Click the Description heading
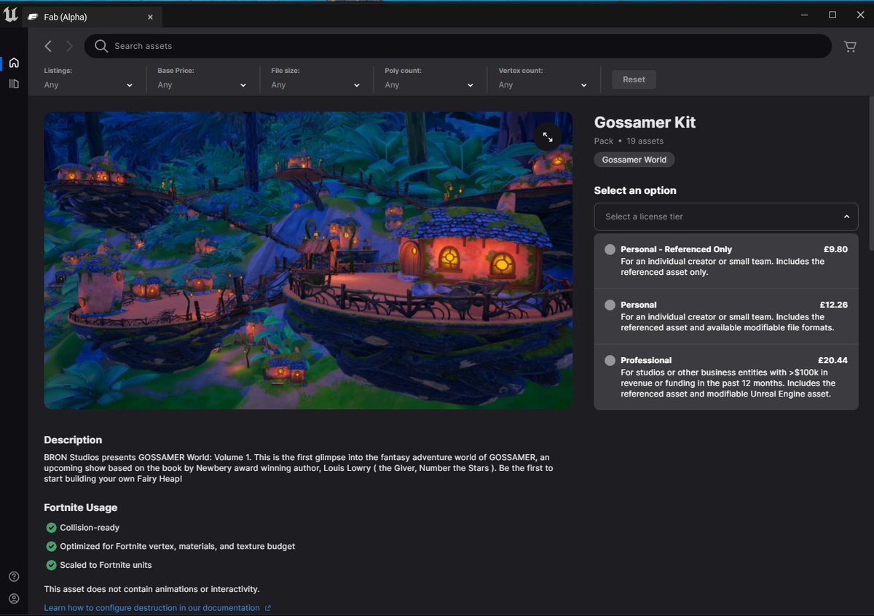This screenshot has width=874, height=616. tap(73, 440)
